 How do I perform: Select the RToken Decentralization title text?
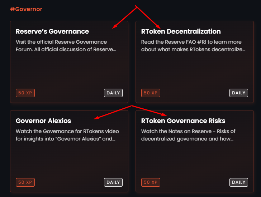pos(181,31)
